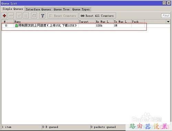
Task: Enable the queue with the checkmark icon
Action: 19,16
